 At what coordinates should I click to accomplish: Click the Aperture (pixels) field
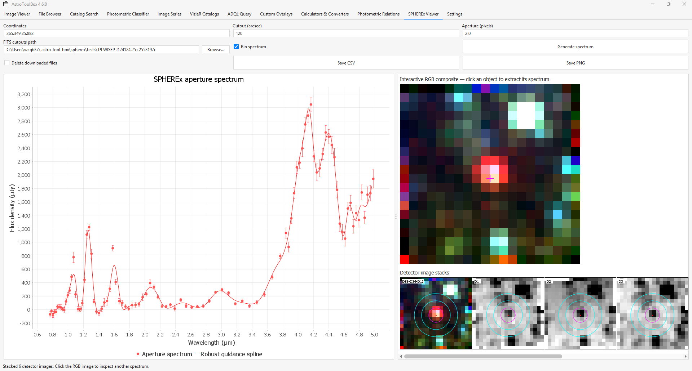pyautogui.click(x=575, y=33)
